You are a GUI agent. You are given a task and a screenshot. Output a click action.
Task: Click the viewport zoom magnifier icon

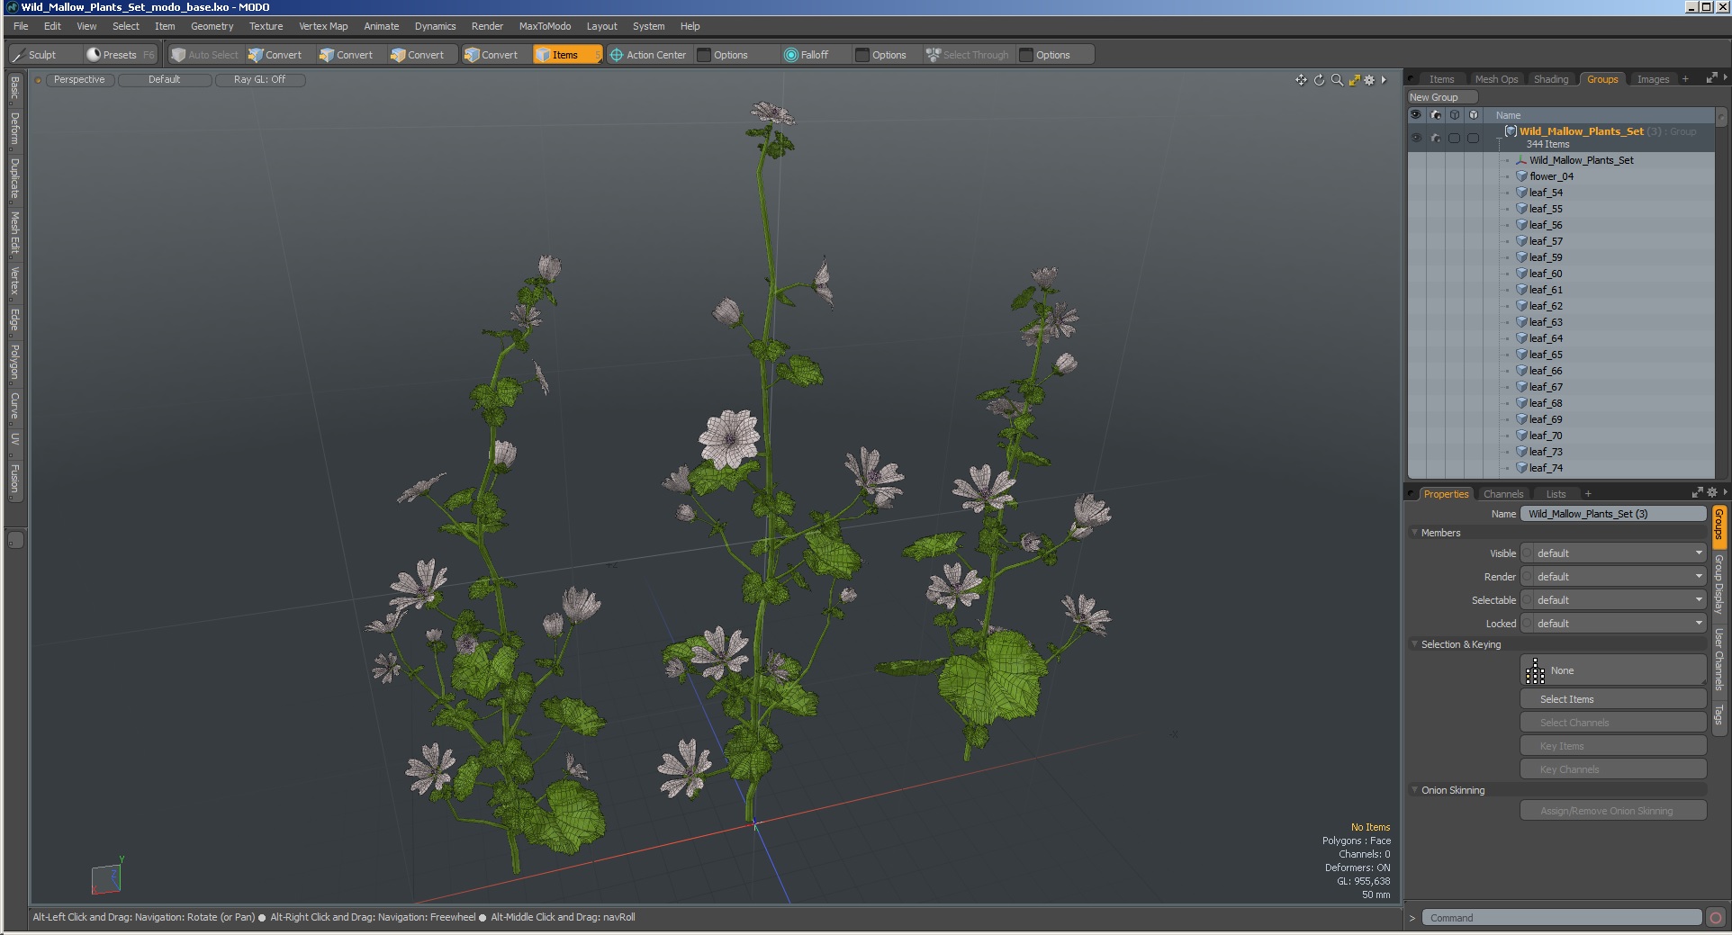click(x=1337, y=80)
